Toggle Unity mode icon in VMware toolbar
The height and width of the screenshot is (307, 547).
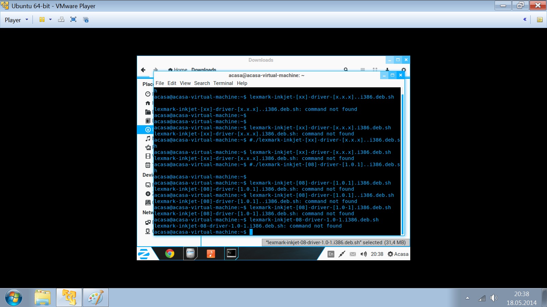pos(86,20)
